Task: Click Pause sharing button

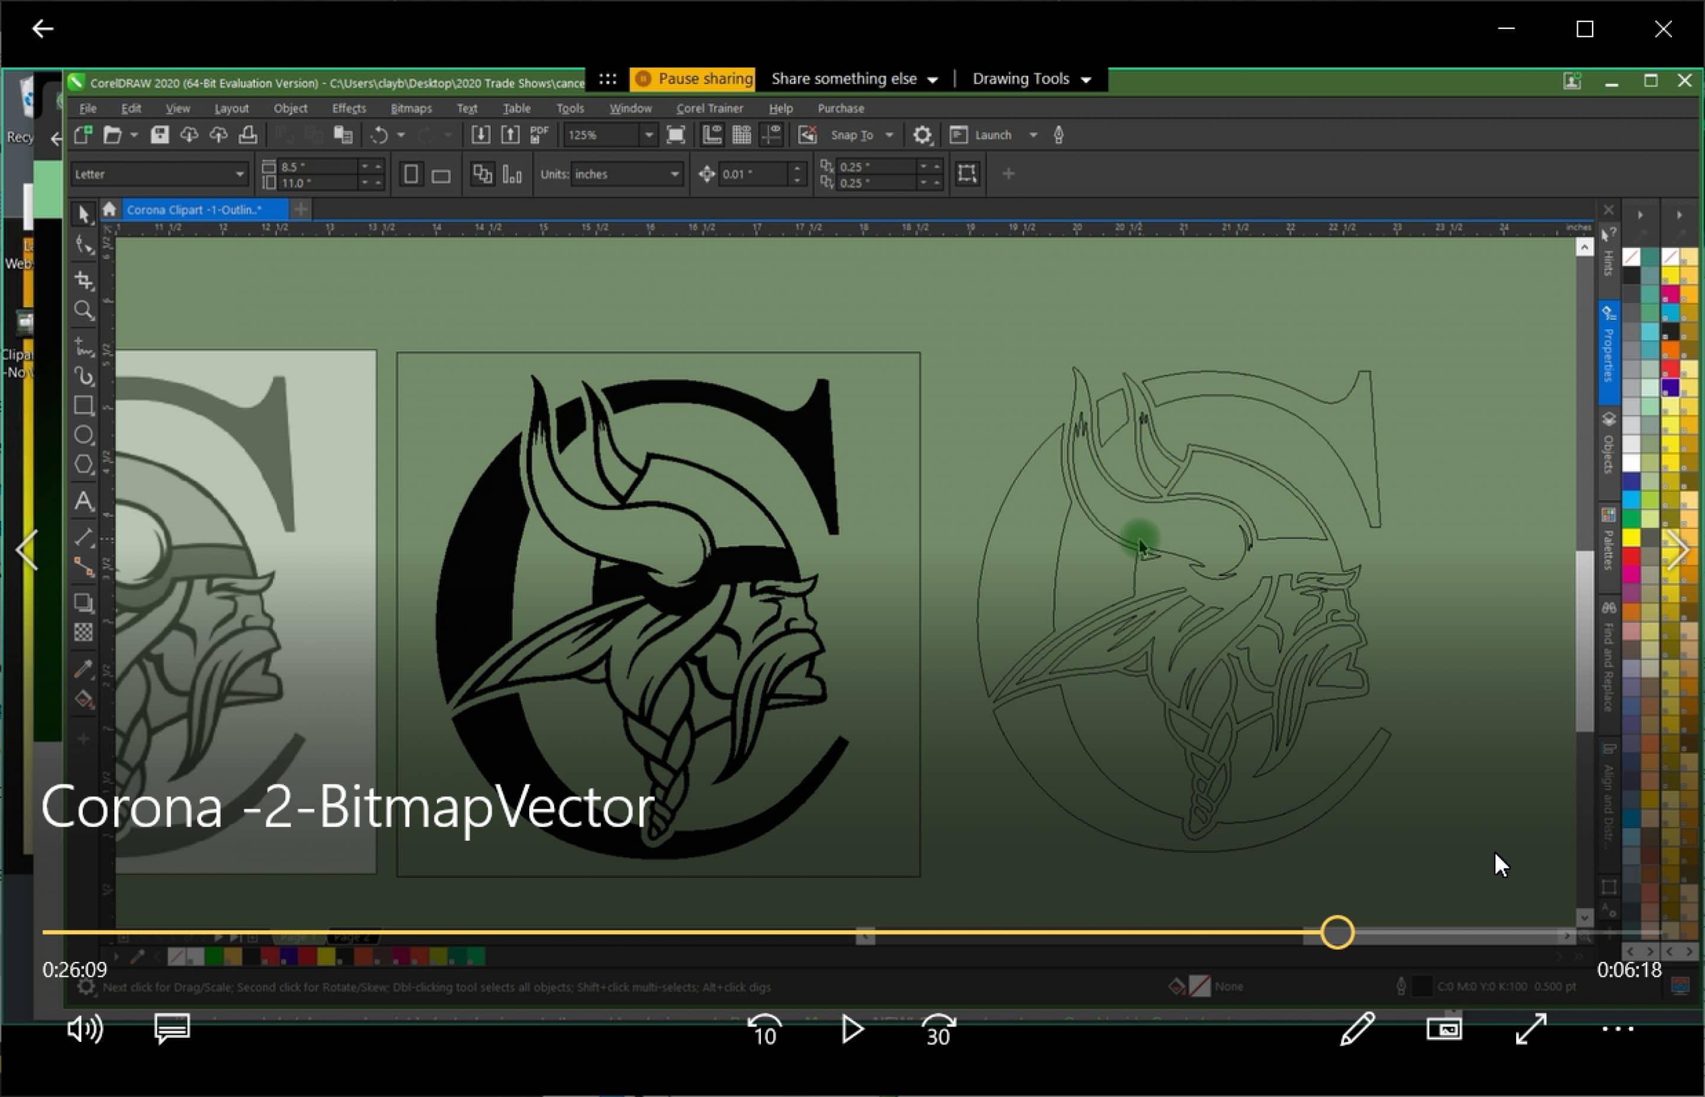Action: pos(692,78)
